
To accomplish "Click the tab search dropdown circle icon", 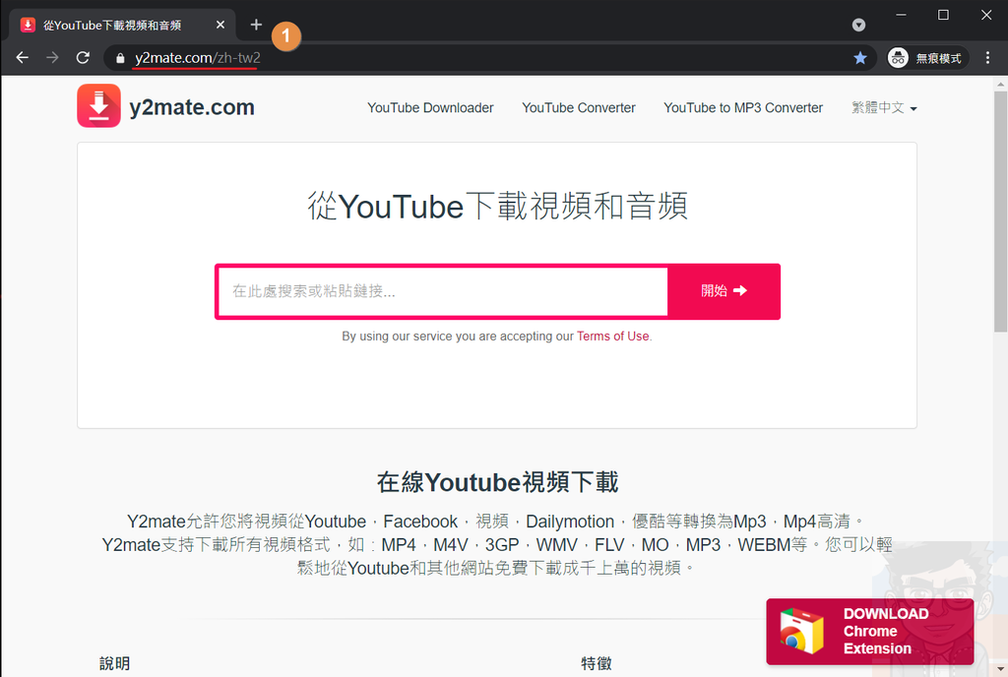I will point(858,25).
